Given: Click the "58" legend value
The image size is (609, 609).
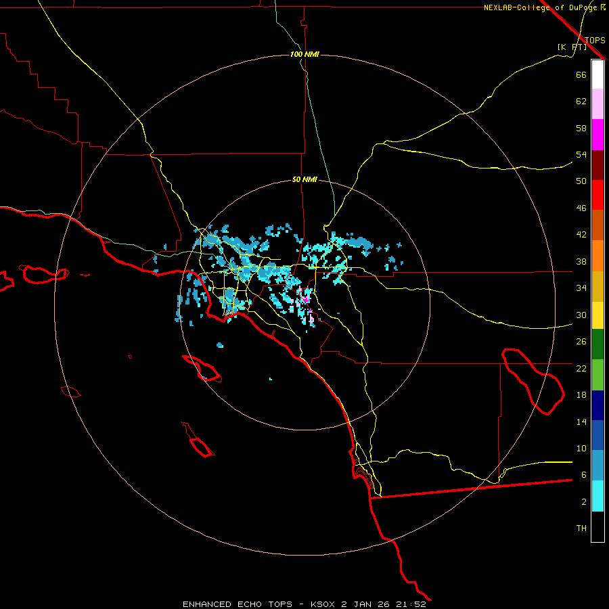Looking at the screenshot, I should click(581, 128).
